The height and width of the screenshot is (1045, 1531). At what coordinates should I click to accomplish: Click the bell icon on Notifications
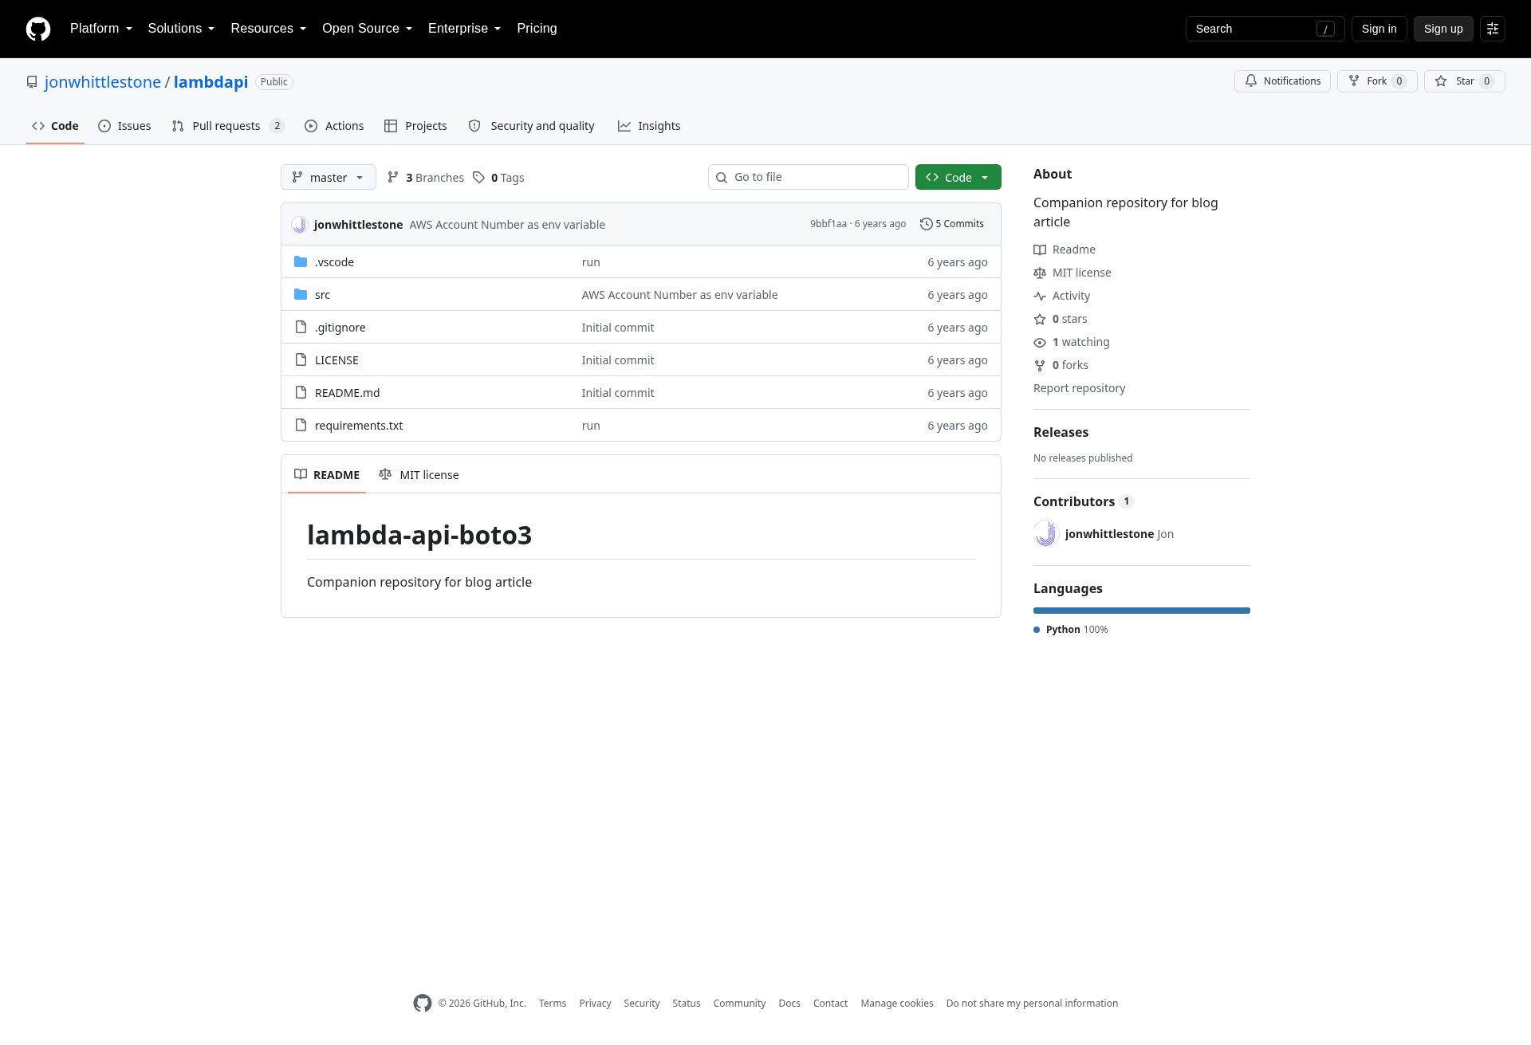1251,81
